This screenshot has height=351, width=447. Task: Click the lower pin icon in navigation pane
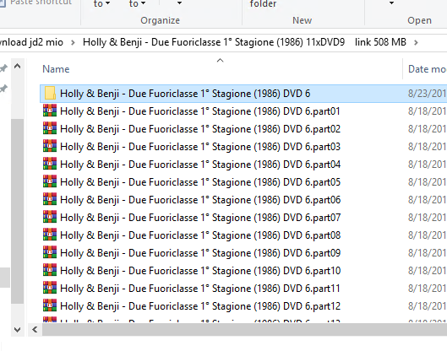tap(3, 89)
